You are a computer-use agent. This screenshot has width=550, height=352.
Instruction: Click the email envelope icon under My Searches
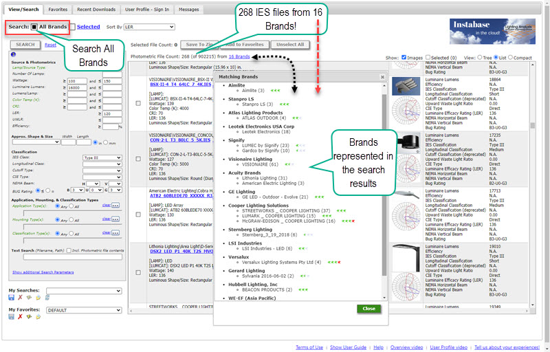(38, 297)
